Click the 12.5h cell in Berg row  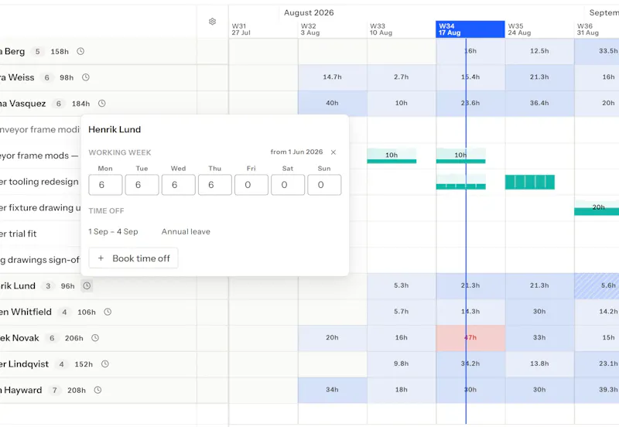click(x=539, y=51)
